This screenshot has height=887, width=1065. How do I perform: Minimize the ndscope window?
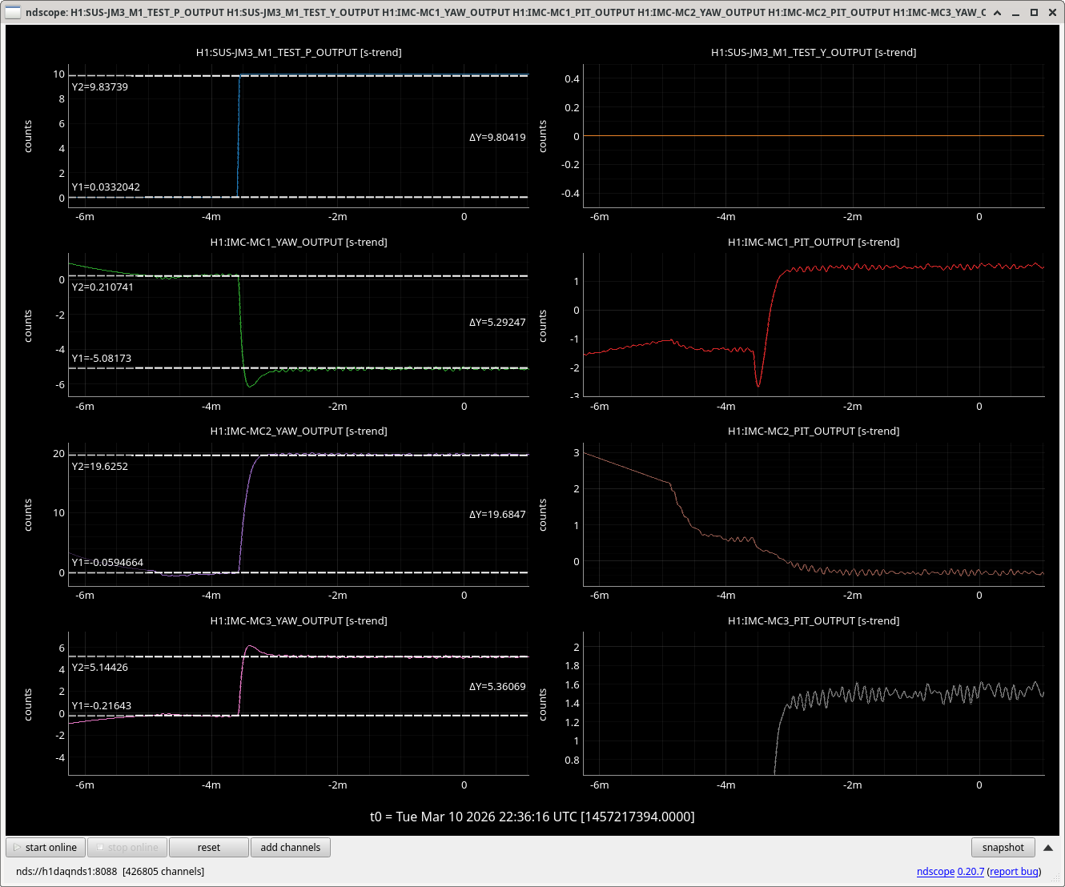tap(1016, 12)
